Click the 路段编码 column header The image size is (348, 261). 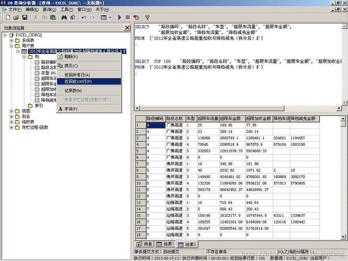point(156,119)
